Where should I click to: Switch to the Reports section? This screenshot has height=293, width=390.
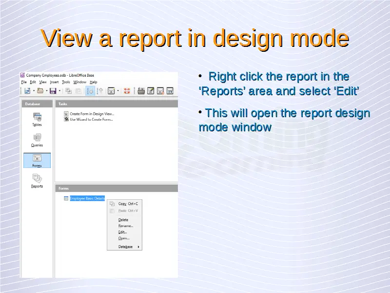(37, 180)
